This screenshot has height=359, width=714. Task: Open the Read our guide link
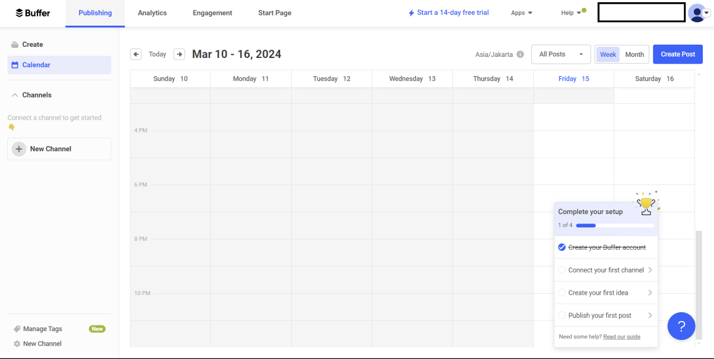(x=621, y=337)
